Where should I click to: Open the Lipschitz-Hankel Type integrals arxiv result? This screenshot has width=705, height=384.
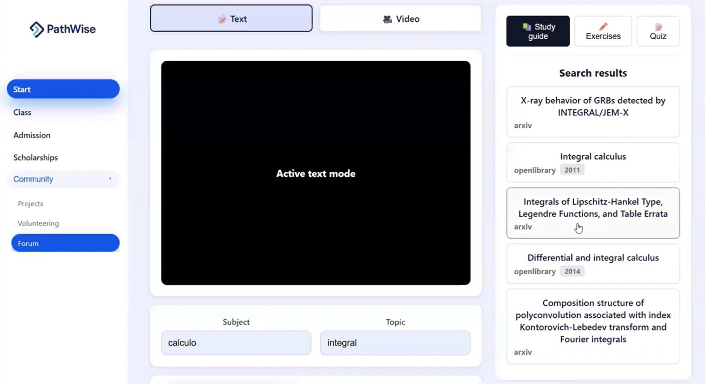pos(593,213)
